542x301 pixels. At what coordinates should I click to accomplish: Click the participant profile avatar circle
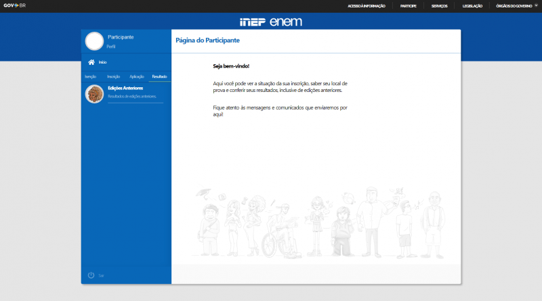click(94, 41)
